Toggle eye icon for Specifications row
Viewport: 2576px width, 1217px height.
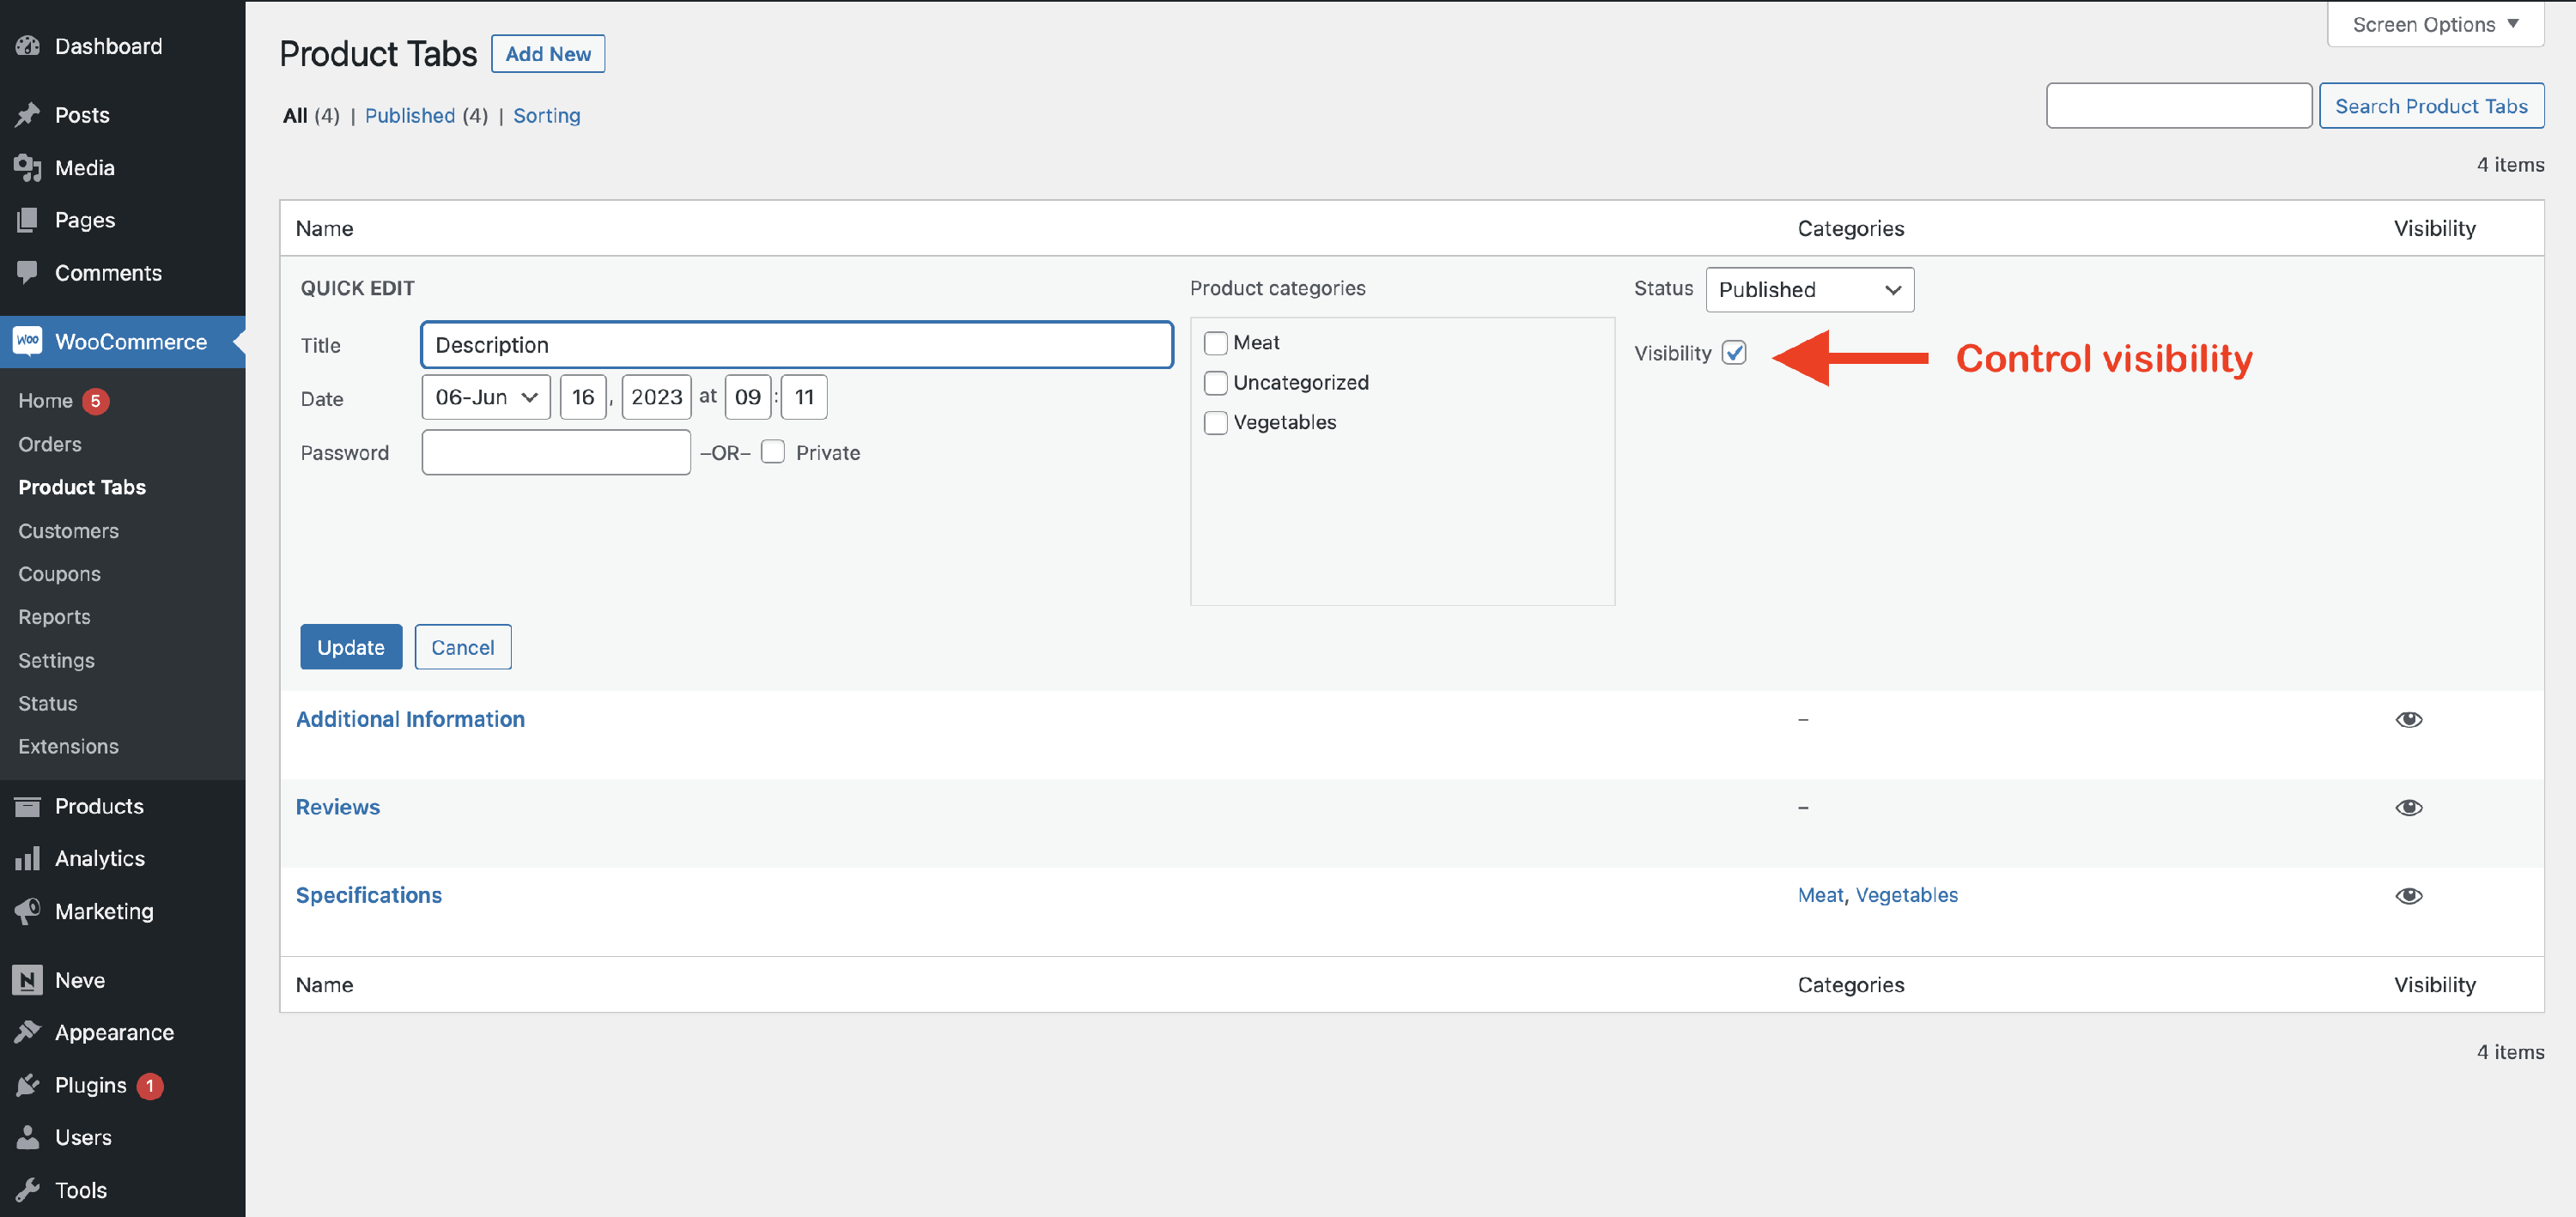[2408, 895]
